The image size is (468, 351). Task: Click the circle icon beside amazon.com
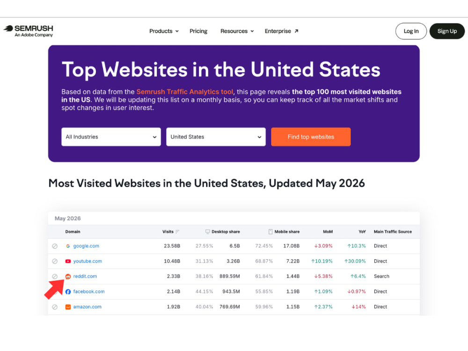pos(55,307)
